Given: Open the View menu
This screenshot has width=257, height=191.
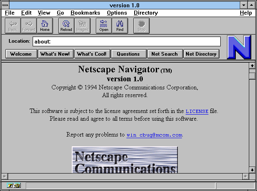Looking at the screenshot, I should pyautogui.click(x=44, y=13).
